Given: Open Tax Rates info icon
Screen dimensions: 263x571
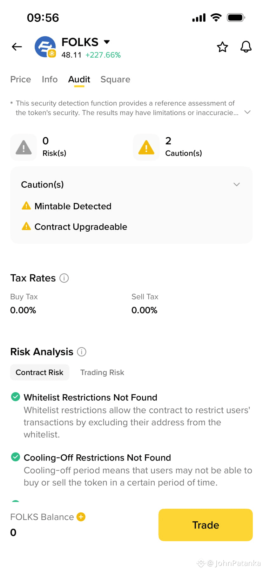Looking at the screenshot, I should (x=64, y=278).
